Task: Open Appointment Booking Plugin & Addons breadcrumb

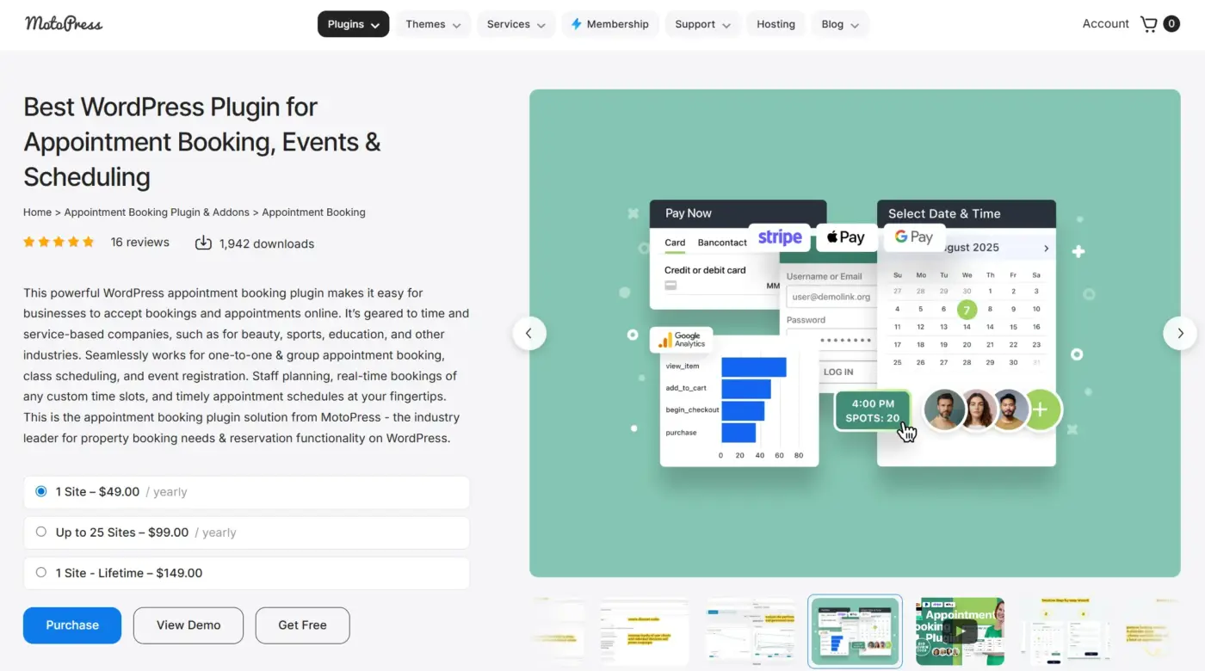Action: [x=157, y=212]
